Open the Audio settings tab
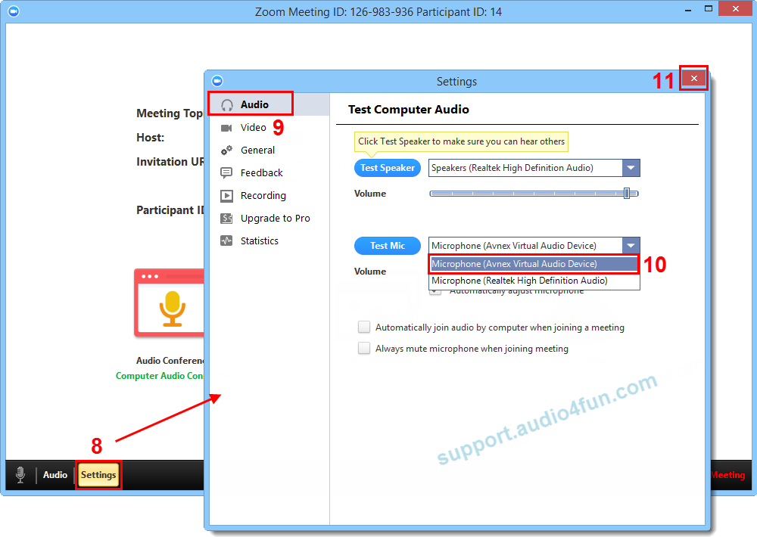Screen dimensions: 757x537 click(x=269, y=104)
